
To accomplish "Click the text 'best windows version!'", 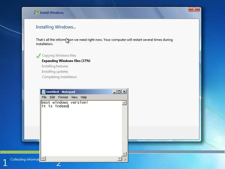I will click(65, 102).
